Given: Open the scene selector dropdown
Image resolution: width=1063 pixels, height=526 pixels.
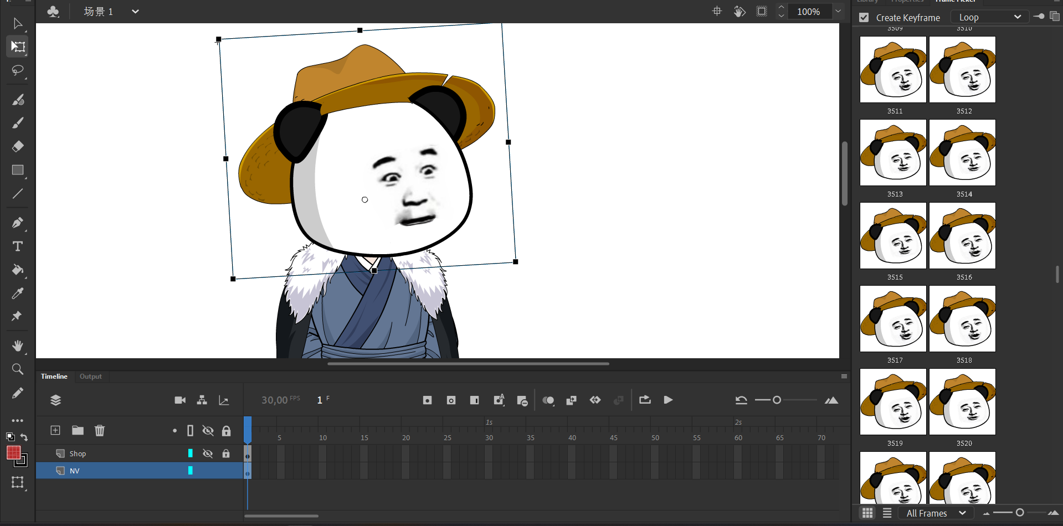Looking at the screenshot, I should coord(135,12).
